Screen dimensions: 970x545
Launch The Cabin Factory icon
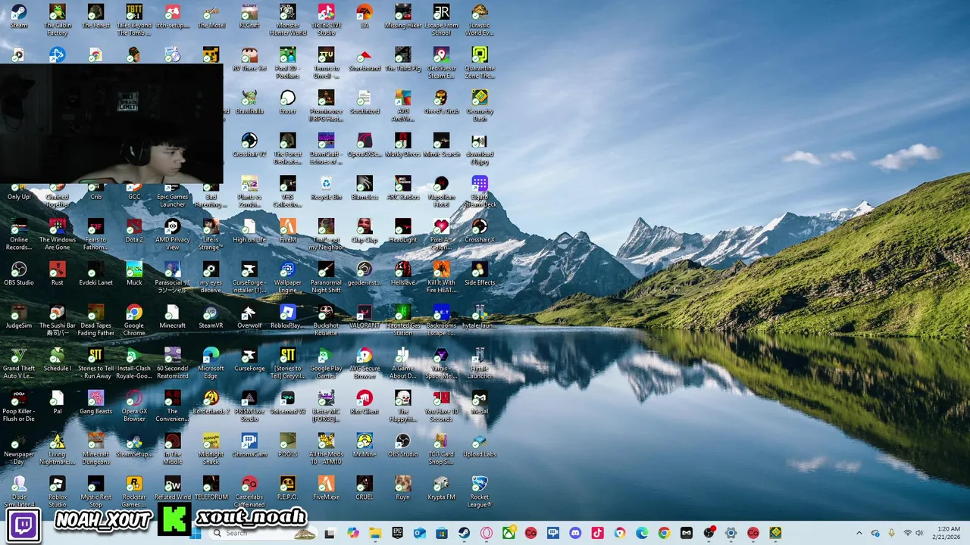click(x=58, y=20)
